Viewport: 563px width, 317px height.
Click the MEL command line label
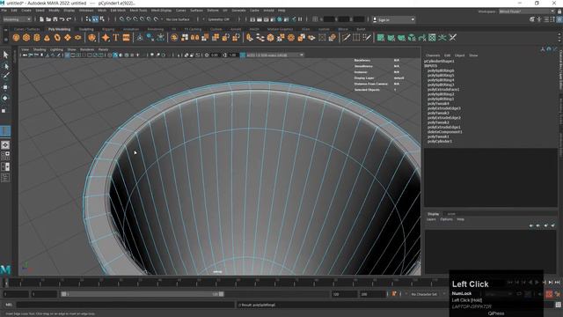pyautogui.click(x=9, y=305)
